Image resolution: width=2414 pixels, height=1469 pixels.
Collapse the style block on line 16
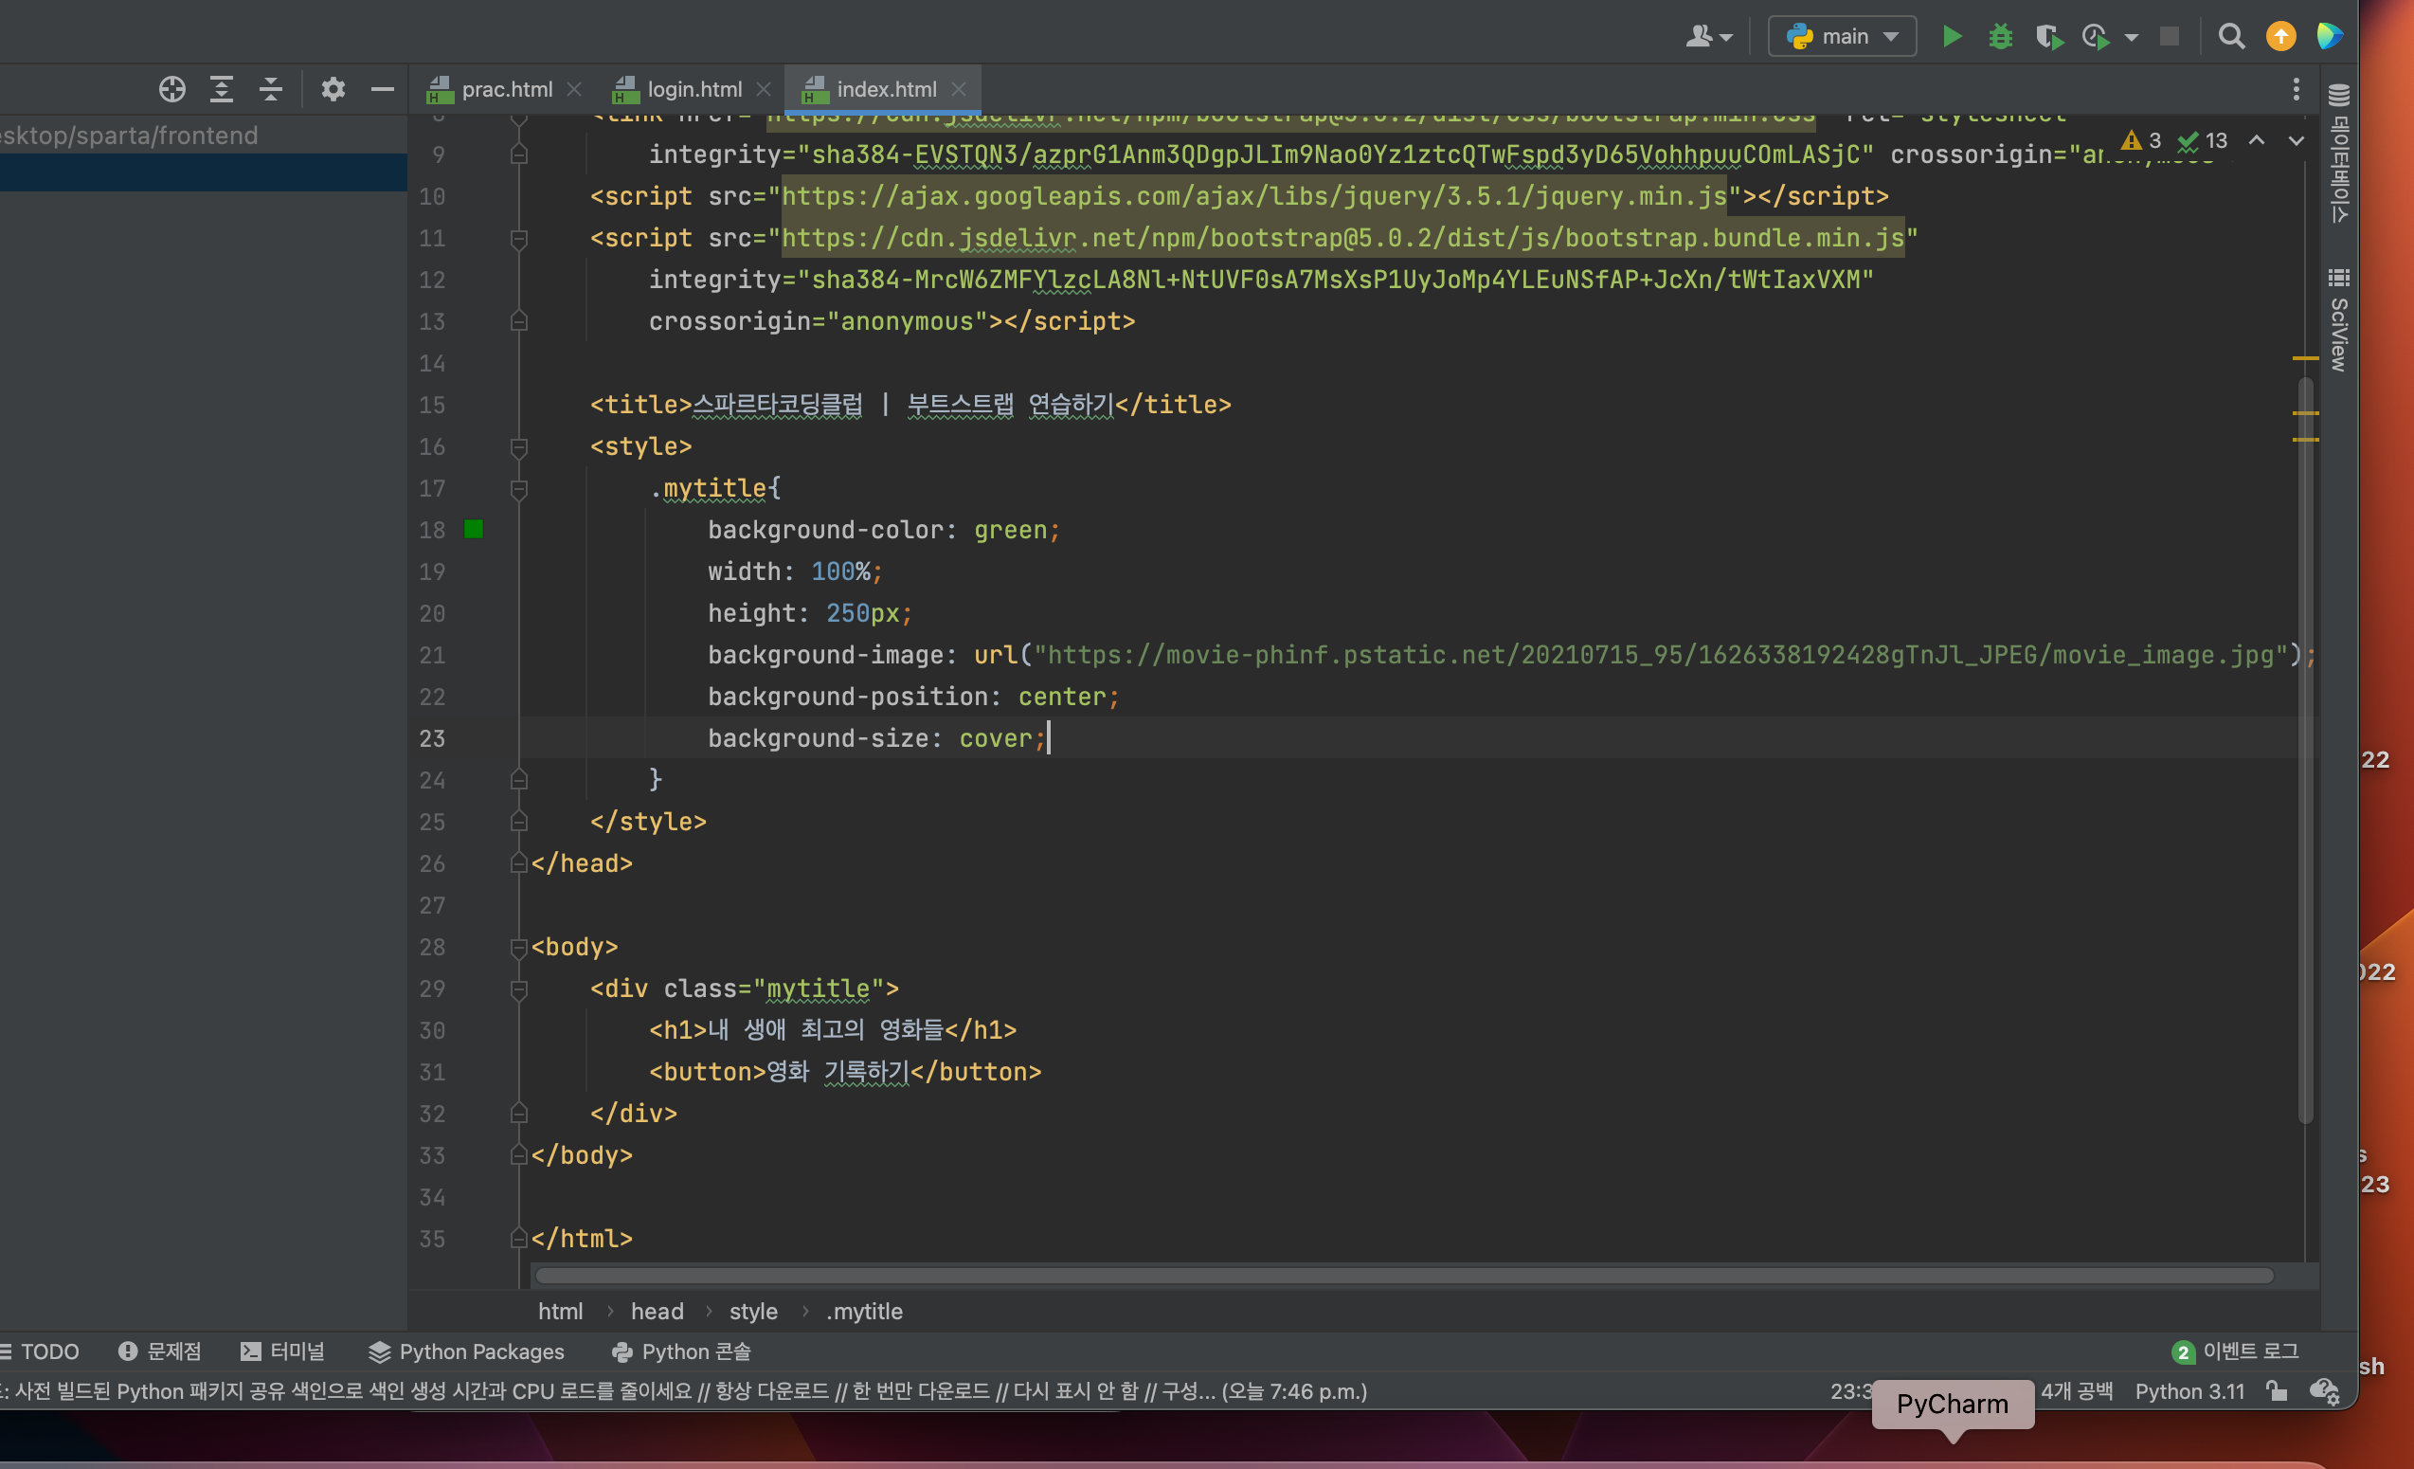point(519,447)
